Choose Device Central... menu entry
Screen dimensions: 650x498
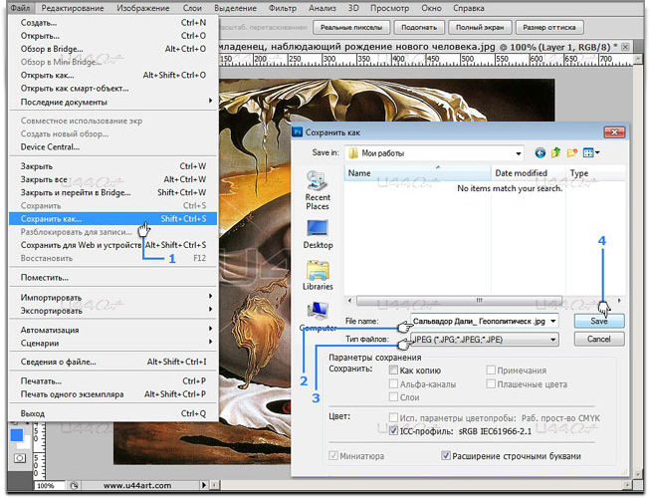click(112, 146)
